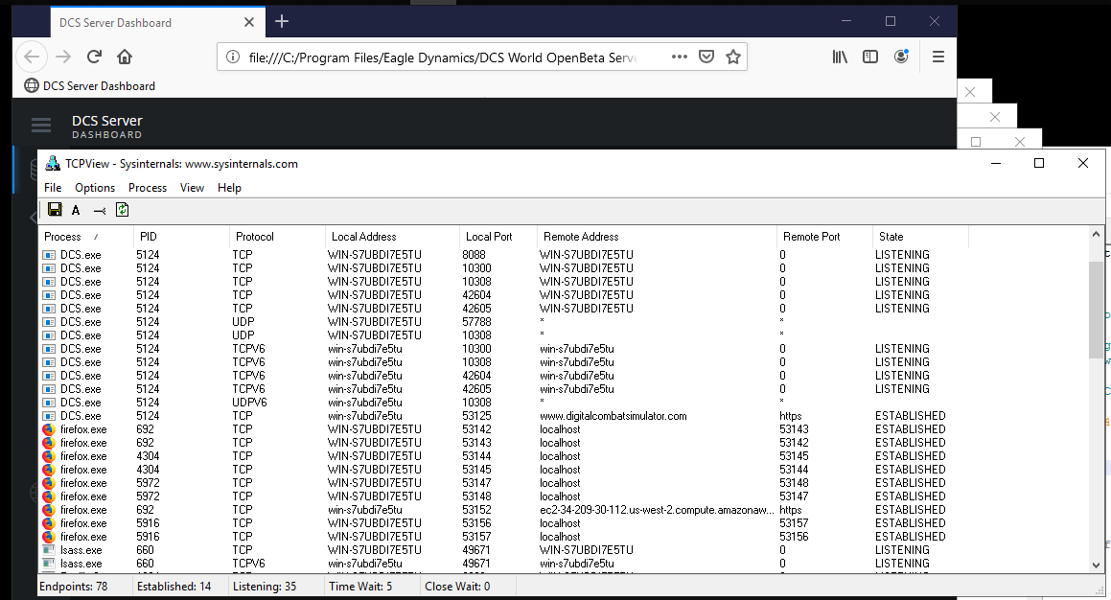Viewport: 1111px width, 600px height.
Task: Open the Process menu in TCPView
Action: [x=148, y=188]
